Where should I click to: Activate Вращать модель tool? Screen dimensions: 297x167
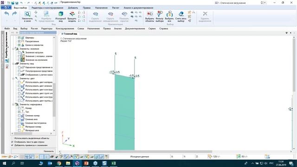72,17
